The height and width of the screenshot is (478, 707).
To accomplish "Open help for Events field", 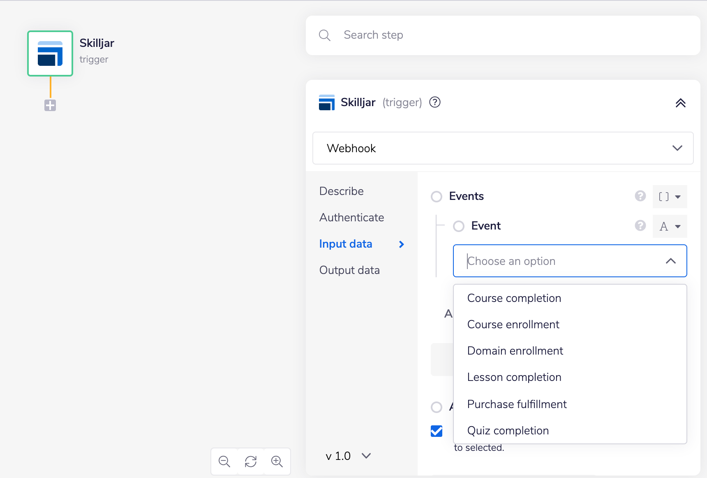I will pos(640,196).
